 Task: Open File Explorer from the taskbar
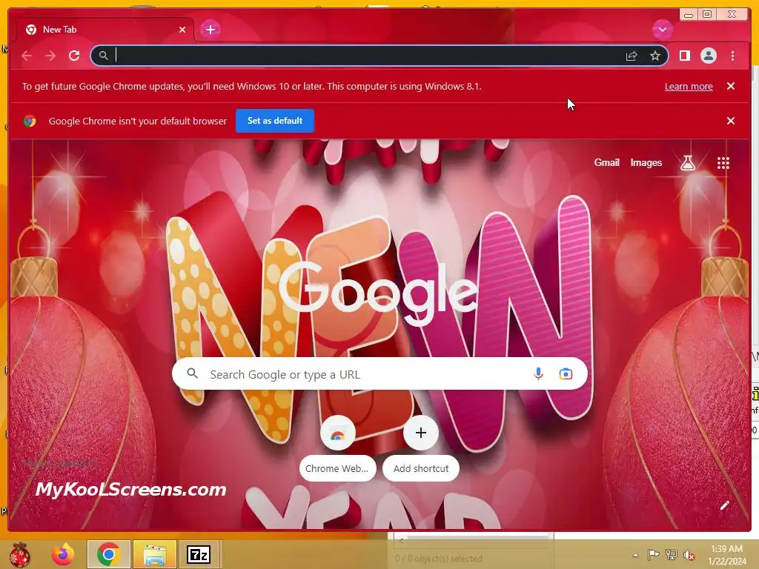[x=154, y=554]
